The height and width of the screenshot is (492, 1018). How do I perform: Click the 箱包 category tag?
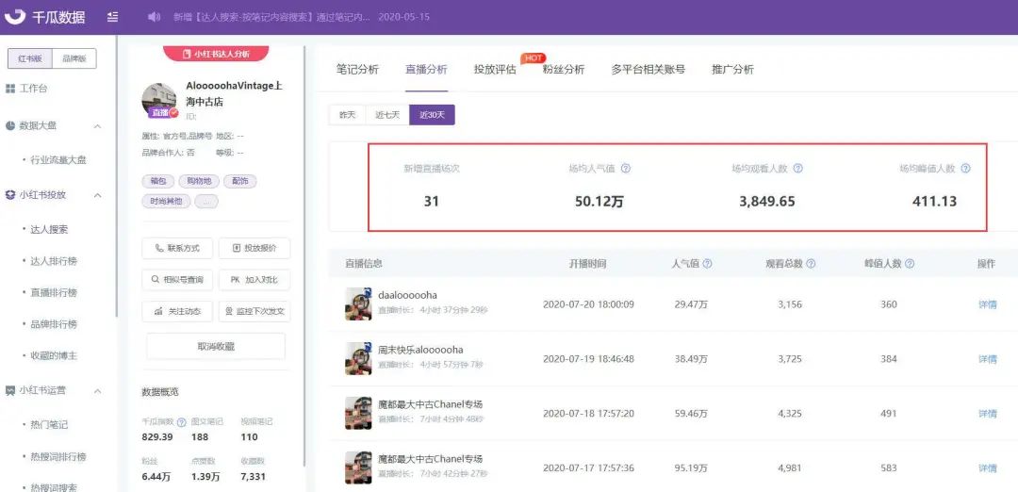tap(156, 181)
